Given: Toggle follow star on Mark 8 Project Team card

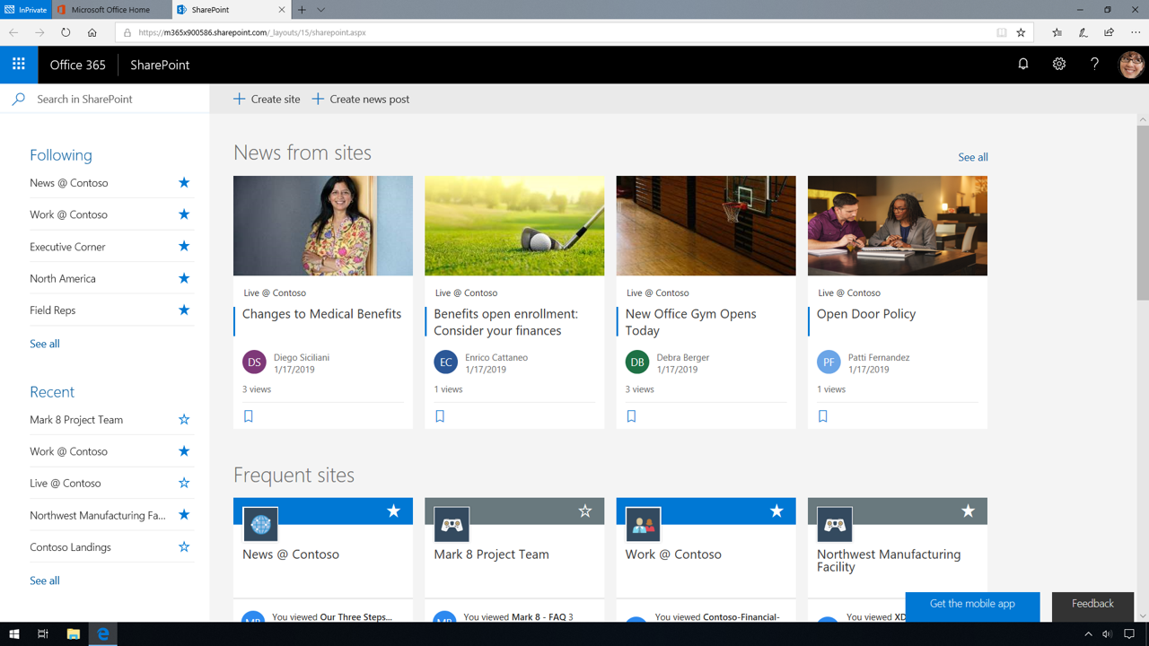Looking at the screenshot, I should pyautogui.click(x=585, y=511).
